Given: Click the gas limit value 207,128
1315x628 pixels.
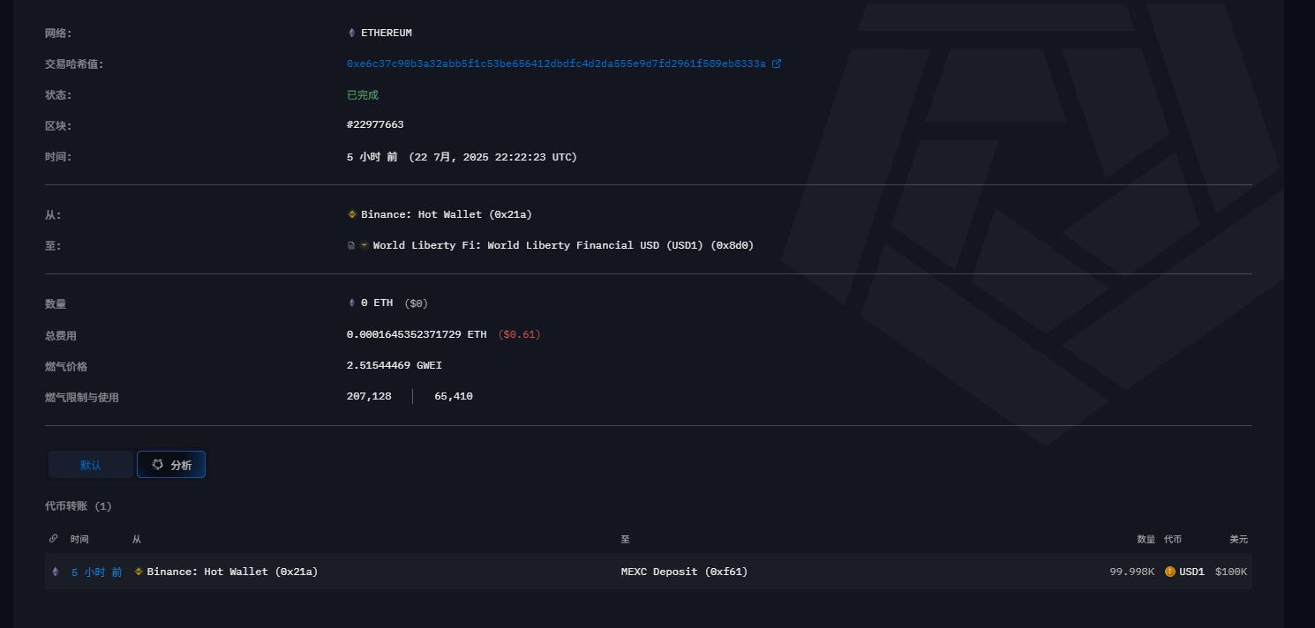Looking at the screenshot, I should point(369,396).
